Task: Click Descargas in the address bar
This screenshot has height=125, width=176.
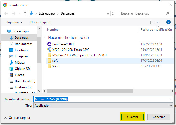Action: click(x=67, y=13)
